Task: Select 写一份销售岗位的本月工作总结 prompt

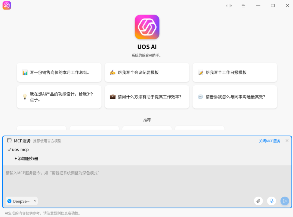Action: (x=59, y=73)
